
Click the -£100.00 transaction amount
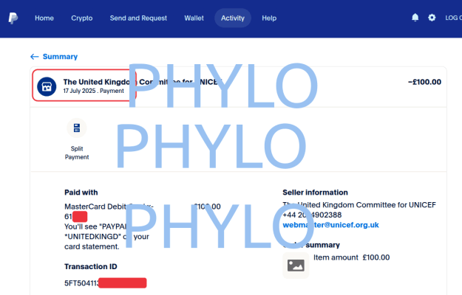pyautogui.click(x=424, y=82)
